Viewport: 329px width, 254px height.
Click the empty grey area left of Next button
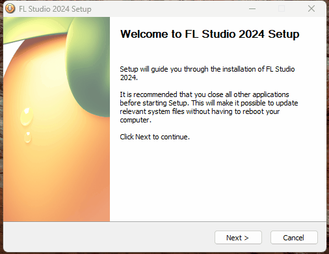pyautogui.click(x=109, y=238)
